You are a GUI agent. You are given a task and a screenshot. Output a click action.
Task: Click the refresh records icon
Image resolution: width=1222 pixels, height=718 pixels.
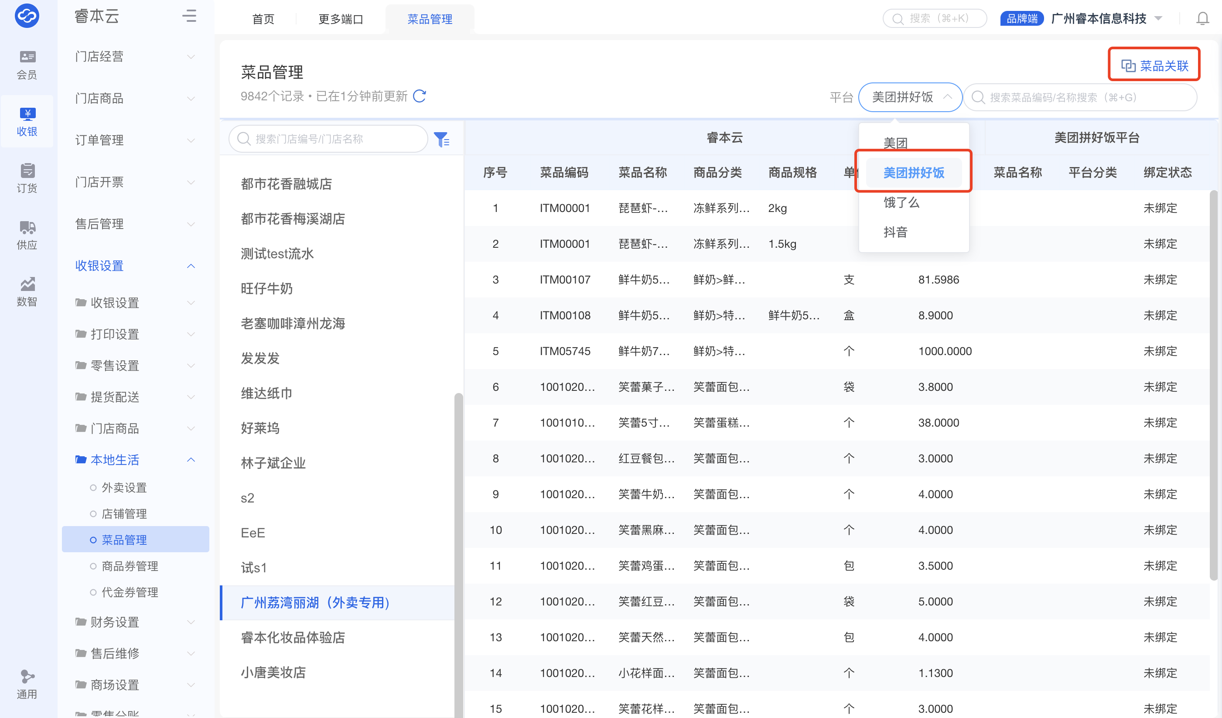420,96
